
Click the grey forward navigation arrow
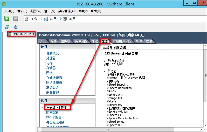coord(16,18)
